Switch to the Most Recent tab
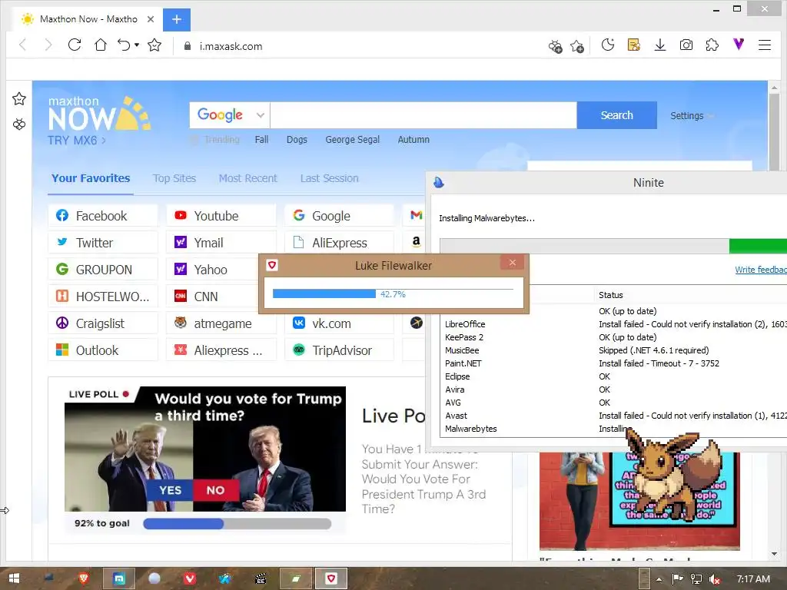This screenshot has width=787, height=590. point(248,178)
